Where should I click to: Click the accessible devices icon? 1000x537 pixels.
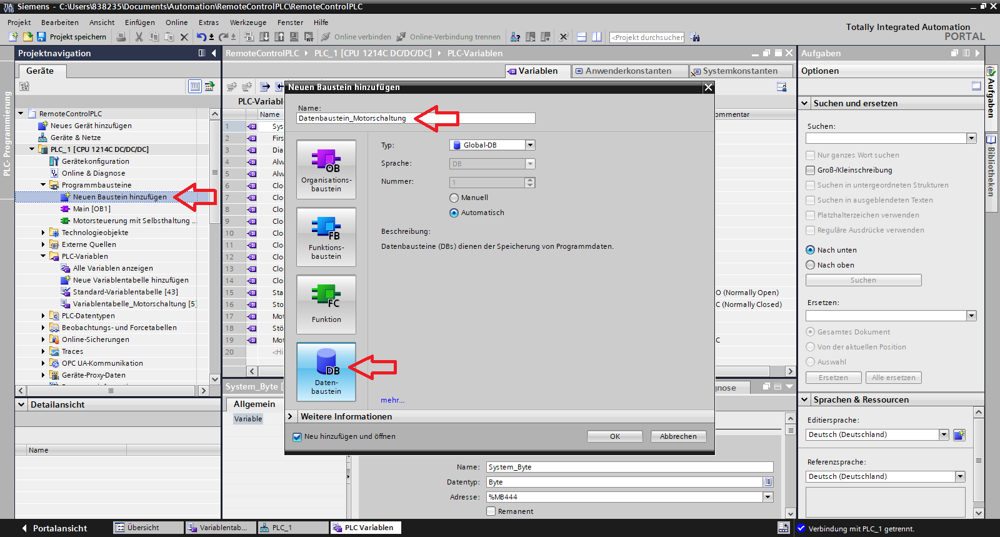[x=515, y=37]
